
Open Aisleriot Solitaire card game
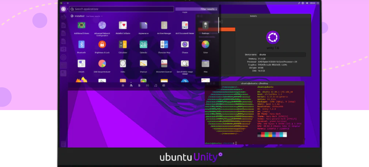[x=123, y=25]
